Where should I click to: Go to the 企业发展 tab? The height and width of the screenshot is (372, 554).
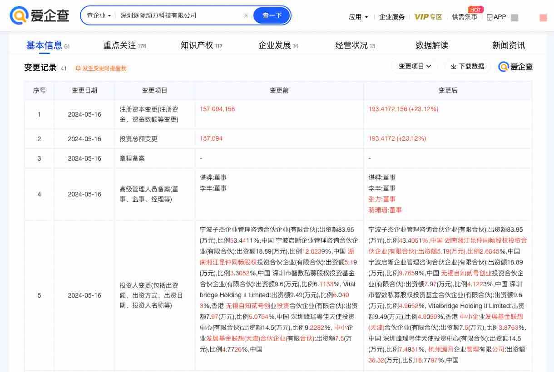coord(274,45)
